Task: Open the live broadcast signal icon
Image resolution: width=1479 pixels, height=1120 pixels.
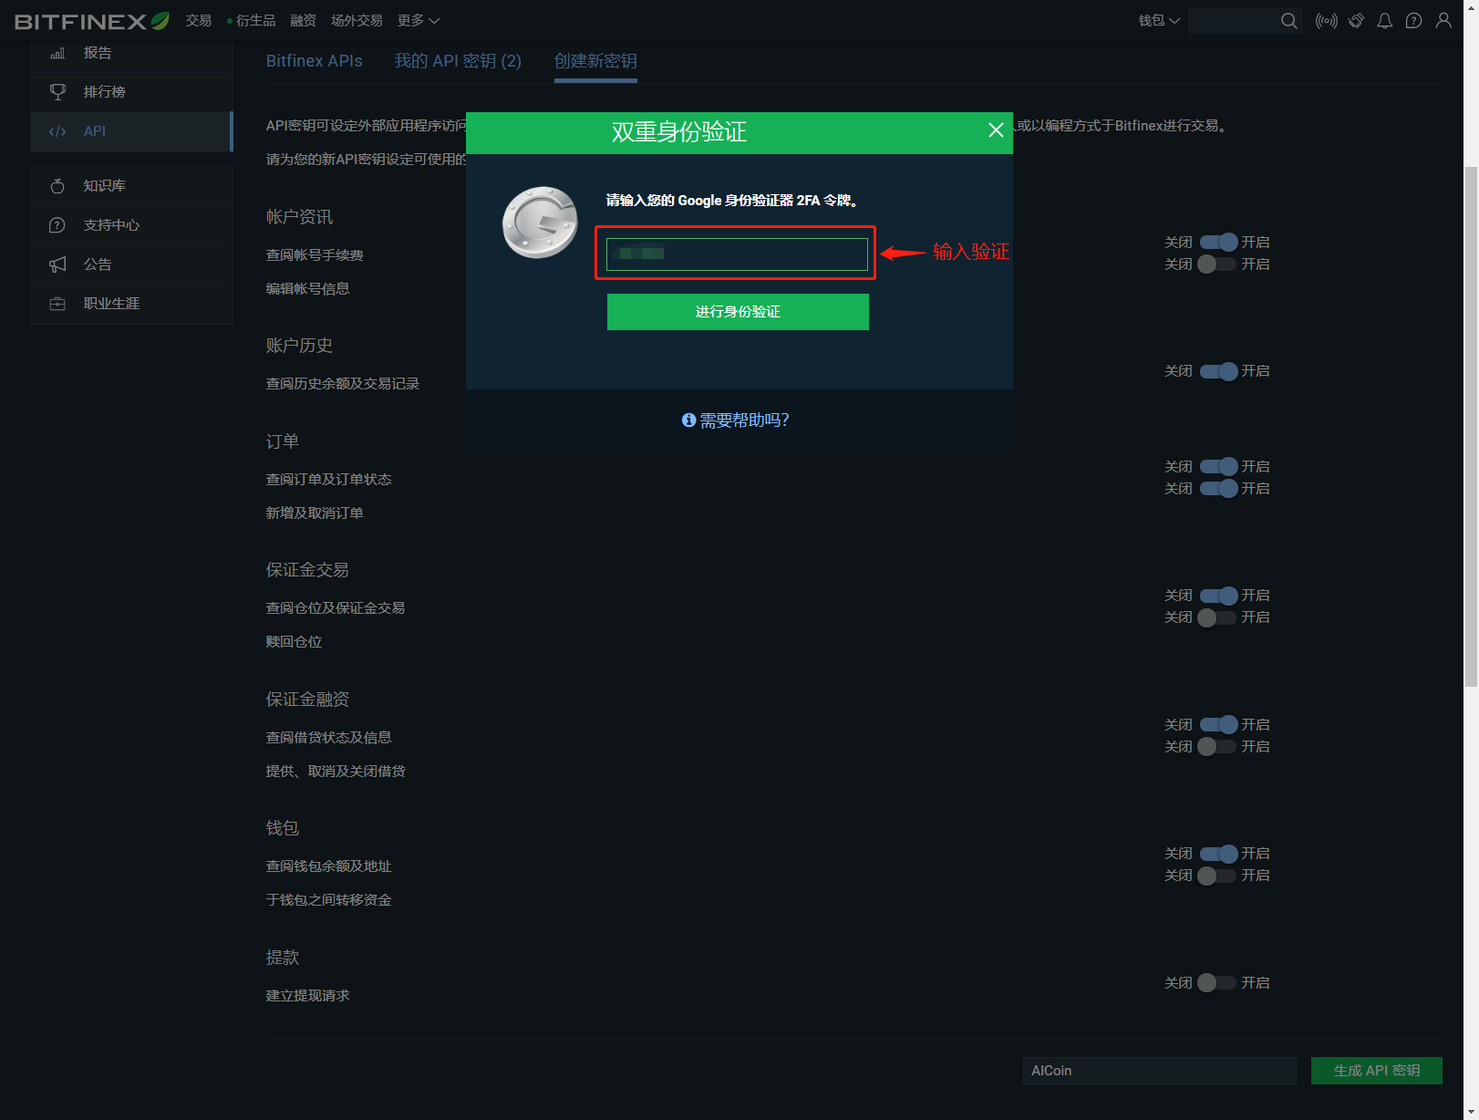Action: coord(1327,21)
